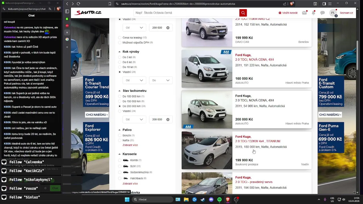Click the Seznam.cz link
Viewport: 363px width, 204px height.
coord(346,13)
